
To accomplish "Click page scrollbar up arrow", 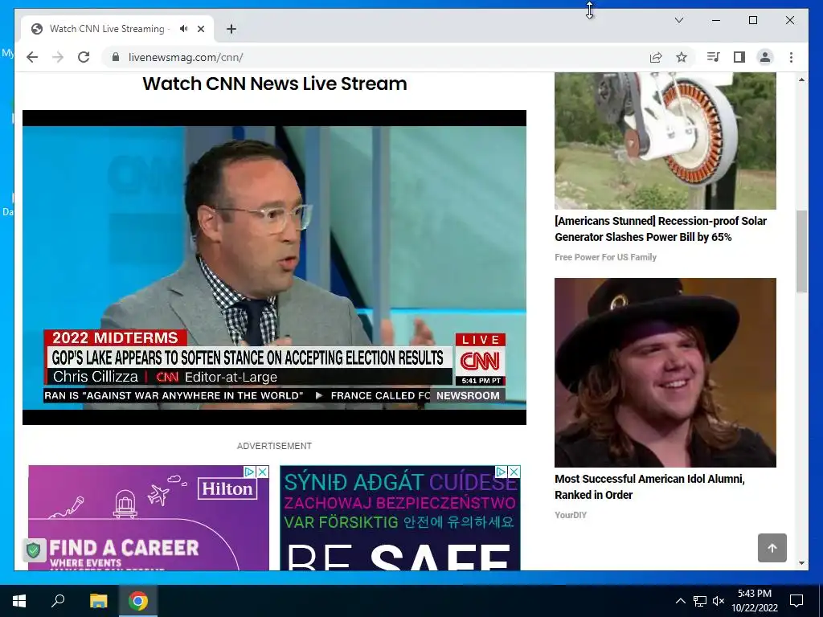I will tap(801, 80).
